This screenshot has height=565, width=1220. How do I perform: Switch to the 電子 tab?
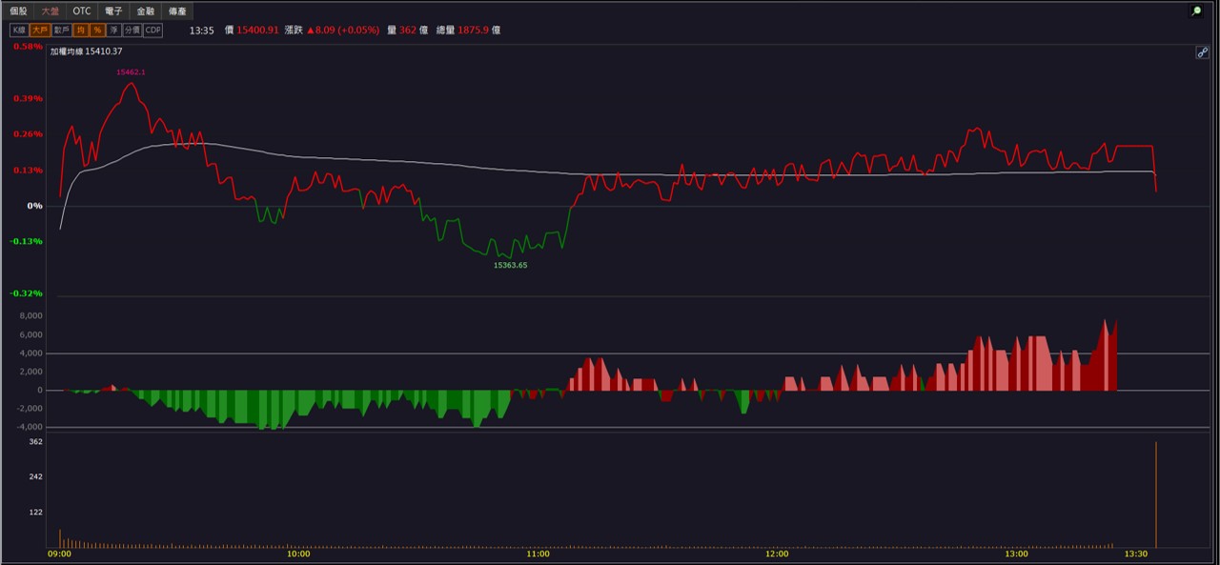point(113,11)
